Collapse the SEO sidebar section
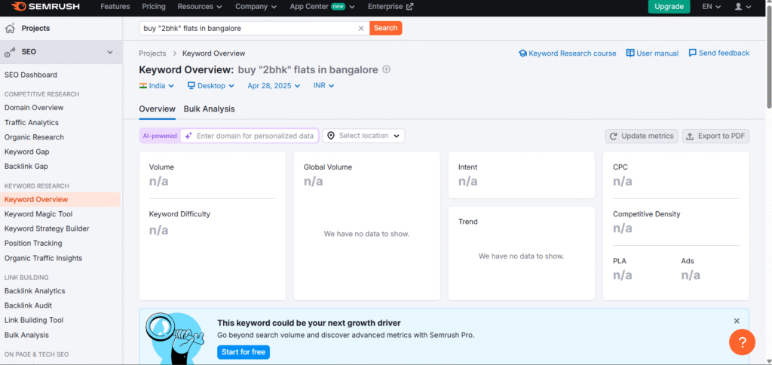Image resolution: width=772 pixels, height=365 pixels. coord(110,52)
